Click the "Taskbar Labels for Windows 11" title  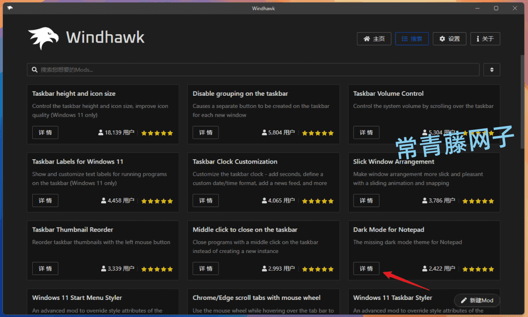click(x=78, y=162)
